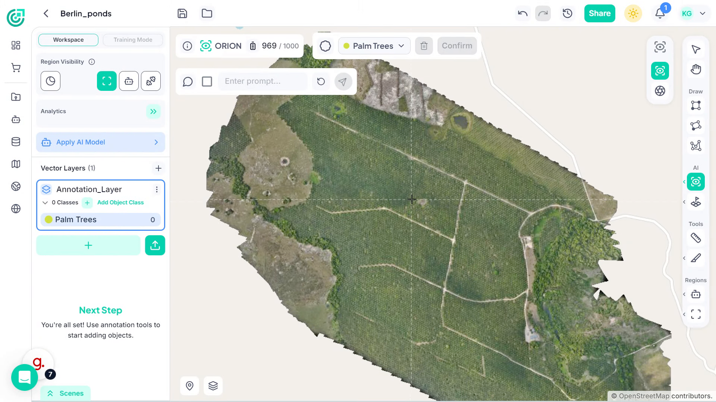Expand Apply AI Model options
Image resolution: width=716 pixels, height=402 pixels.
156,142
